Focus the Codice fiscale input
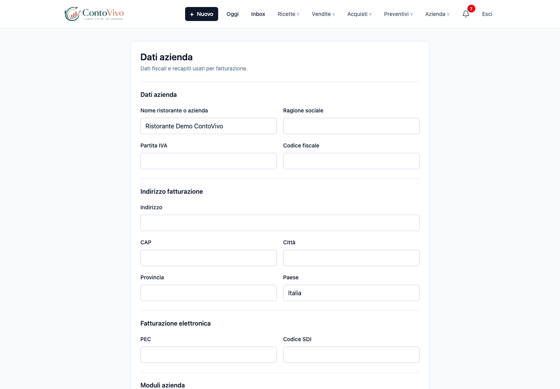 351,161
